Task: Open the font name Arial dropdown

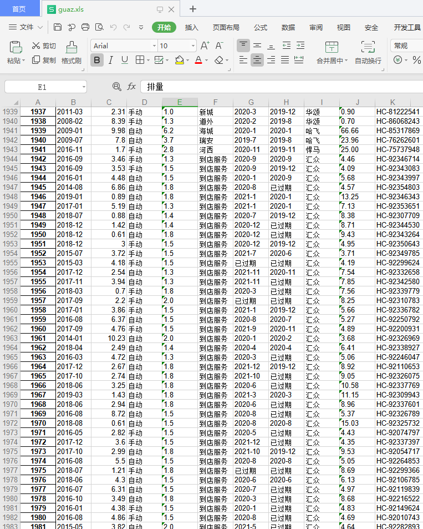Action: pos(154,46)
